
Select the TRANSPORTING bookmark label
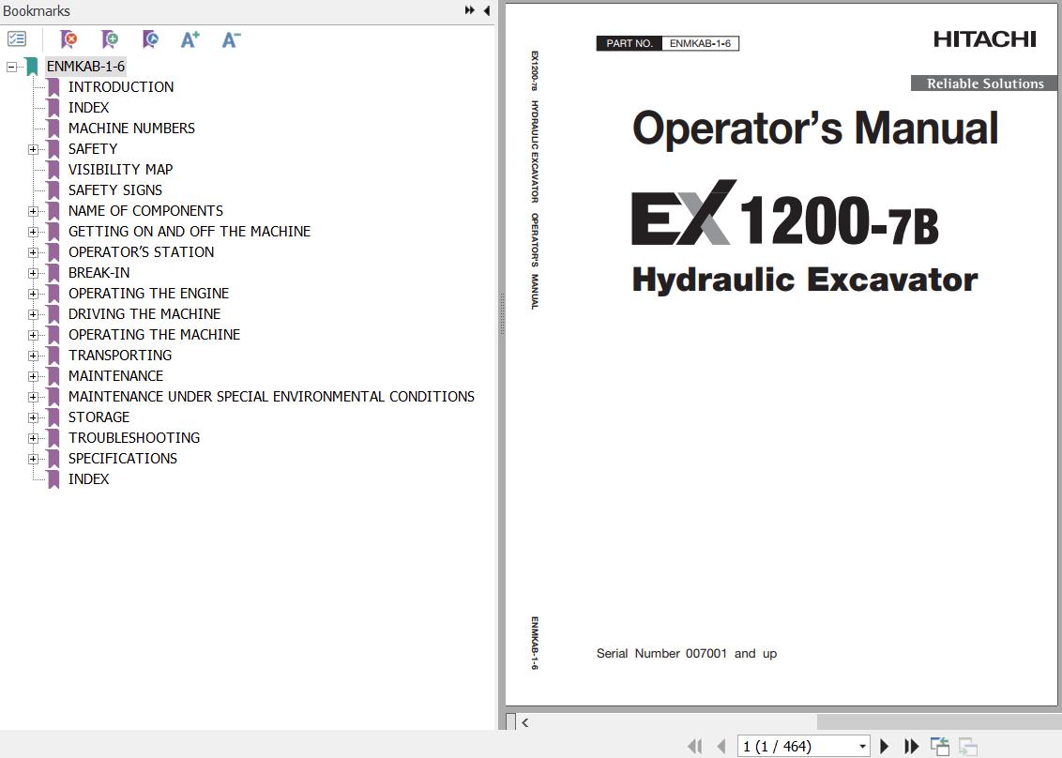point(120,356)
